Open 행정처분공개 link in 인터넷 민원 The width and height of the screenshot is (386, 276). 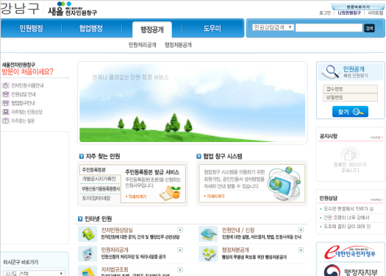[235, 250]
